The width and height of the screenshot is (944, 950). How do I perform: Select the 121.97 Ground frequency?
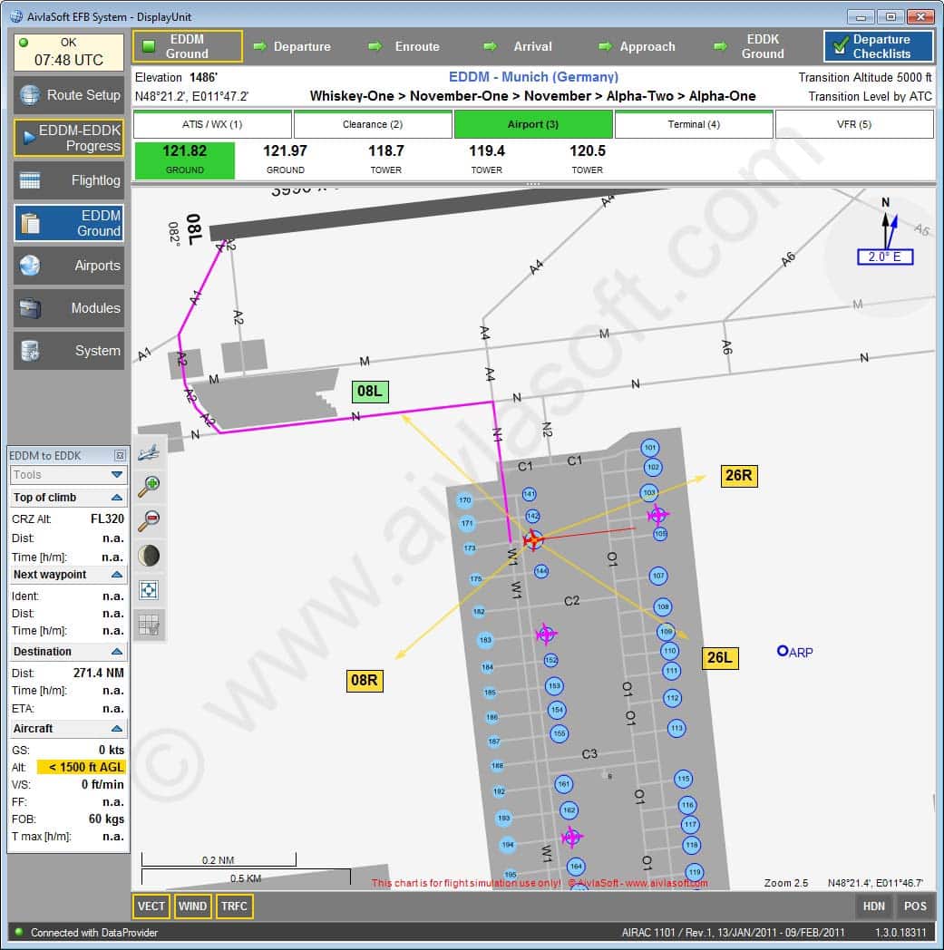285,160
